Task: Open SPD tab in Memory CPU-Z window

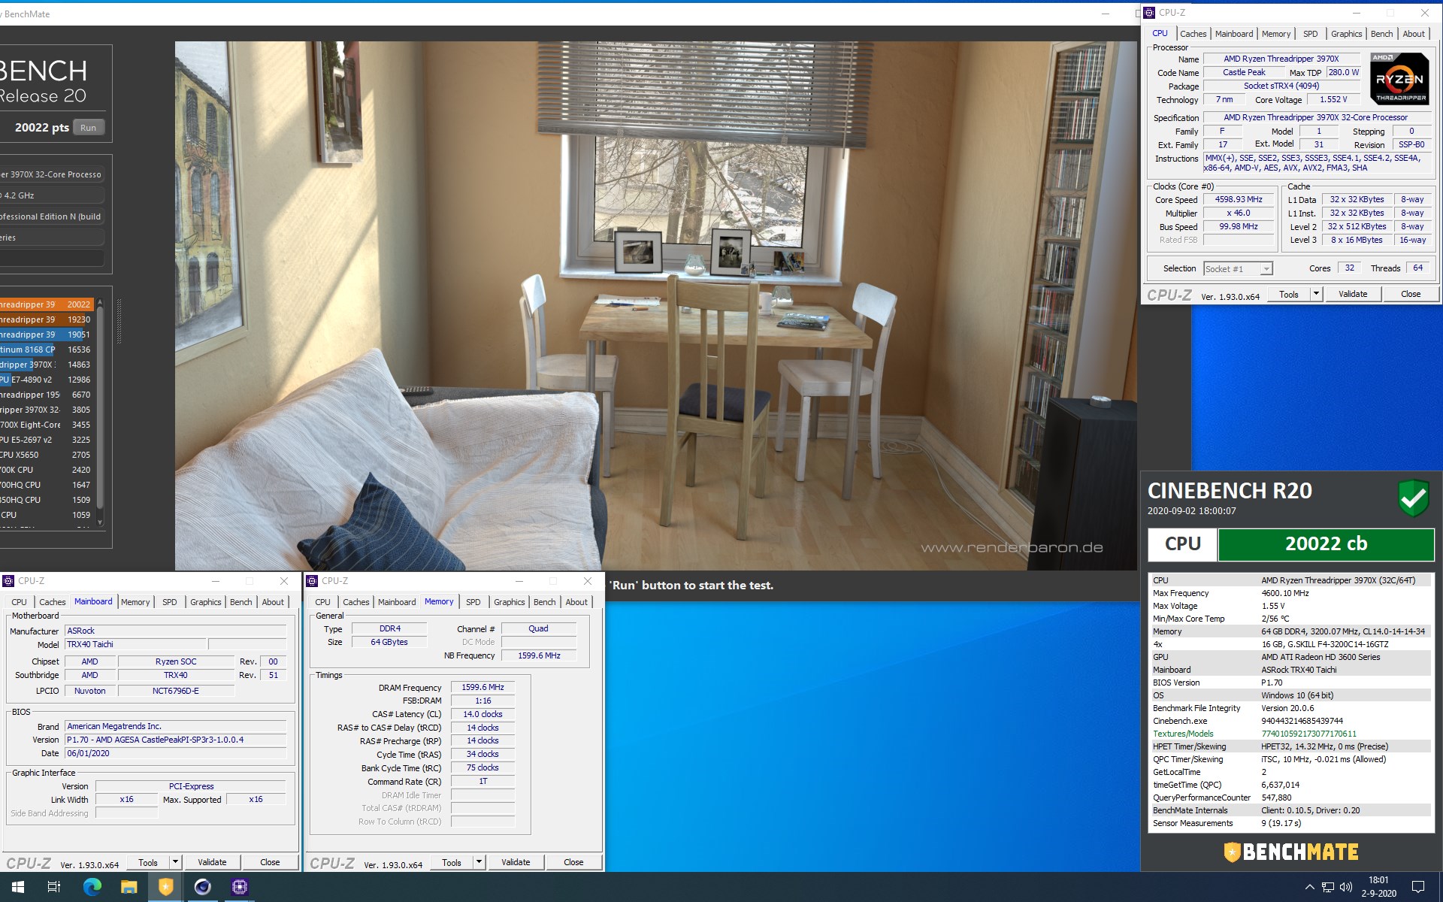Action: 473,602
